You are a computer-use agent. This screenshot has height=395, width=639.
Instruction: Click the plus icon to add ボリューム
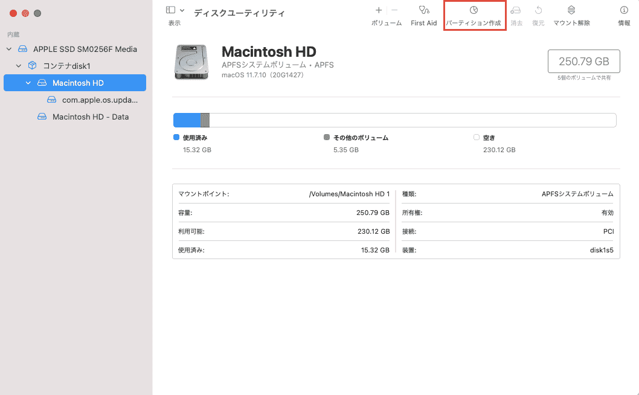pos(379,10)
